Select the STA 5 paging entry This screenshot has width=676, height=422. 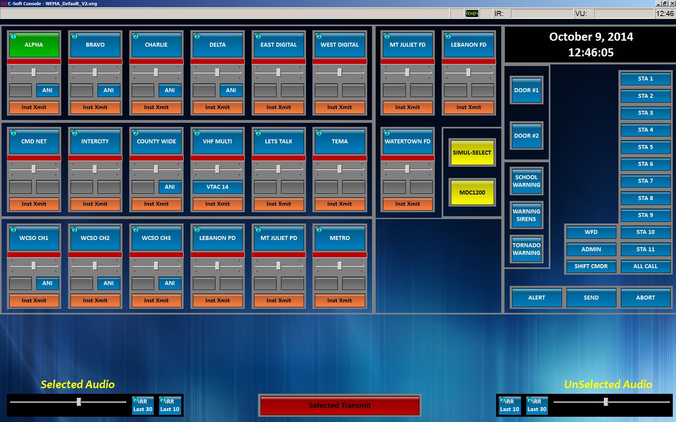click(x=645, y=147)
